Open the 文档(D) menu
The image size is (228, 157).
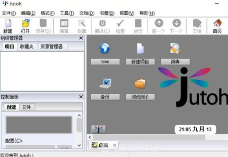pos(87,13)
